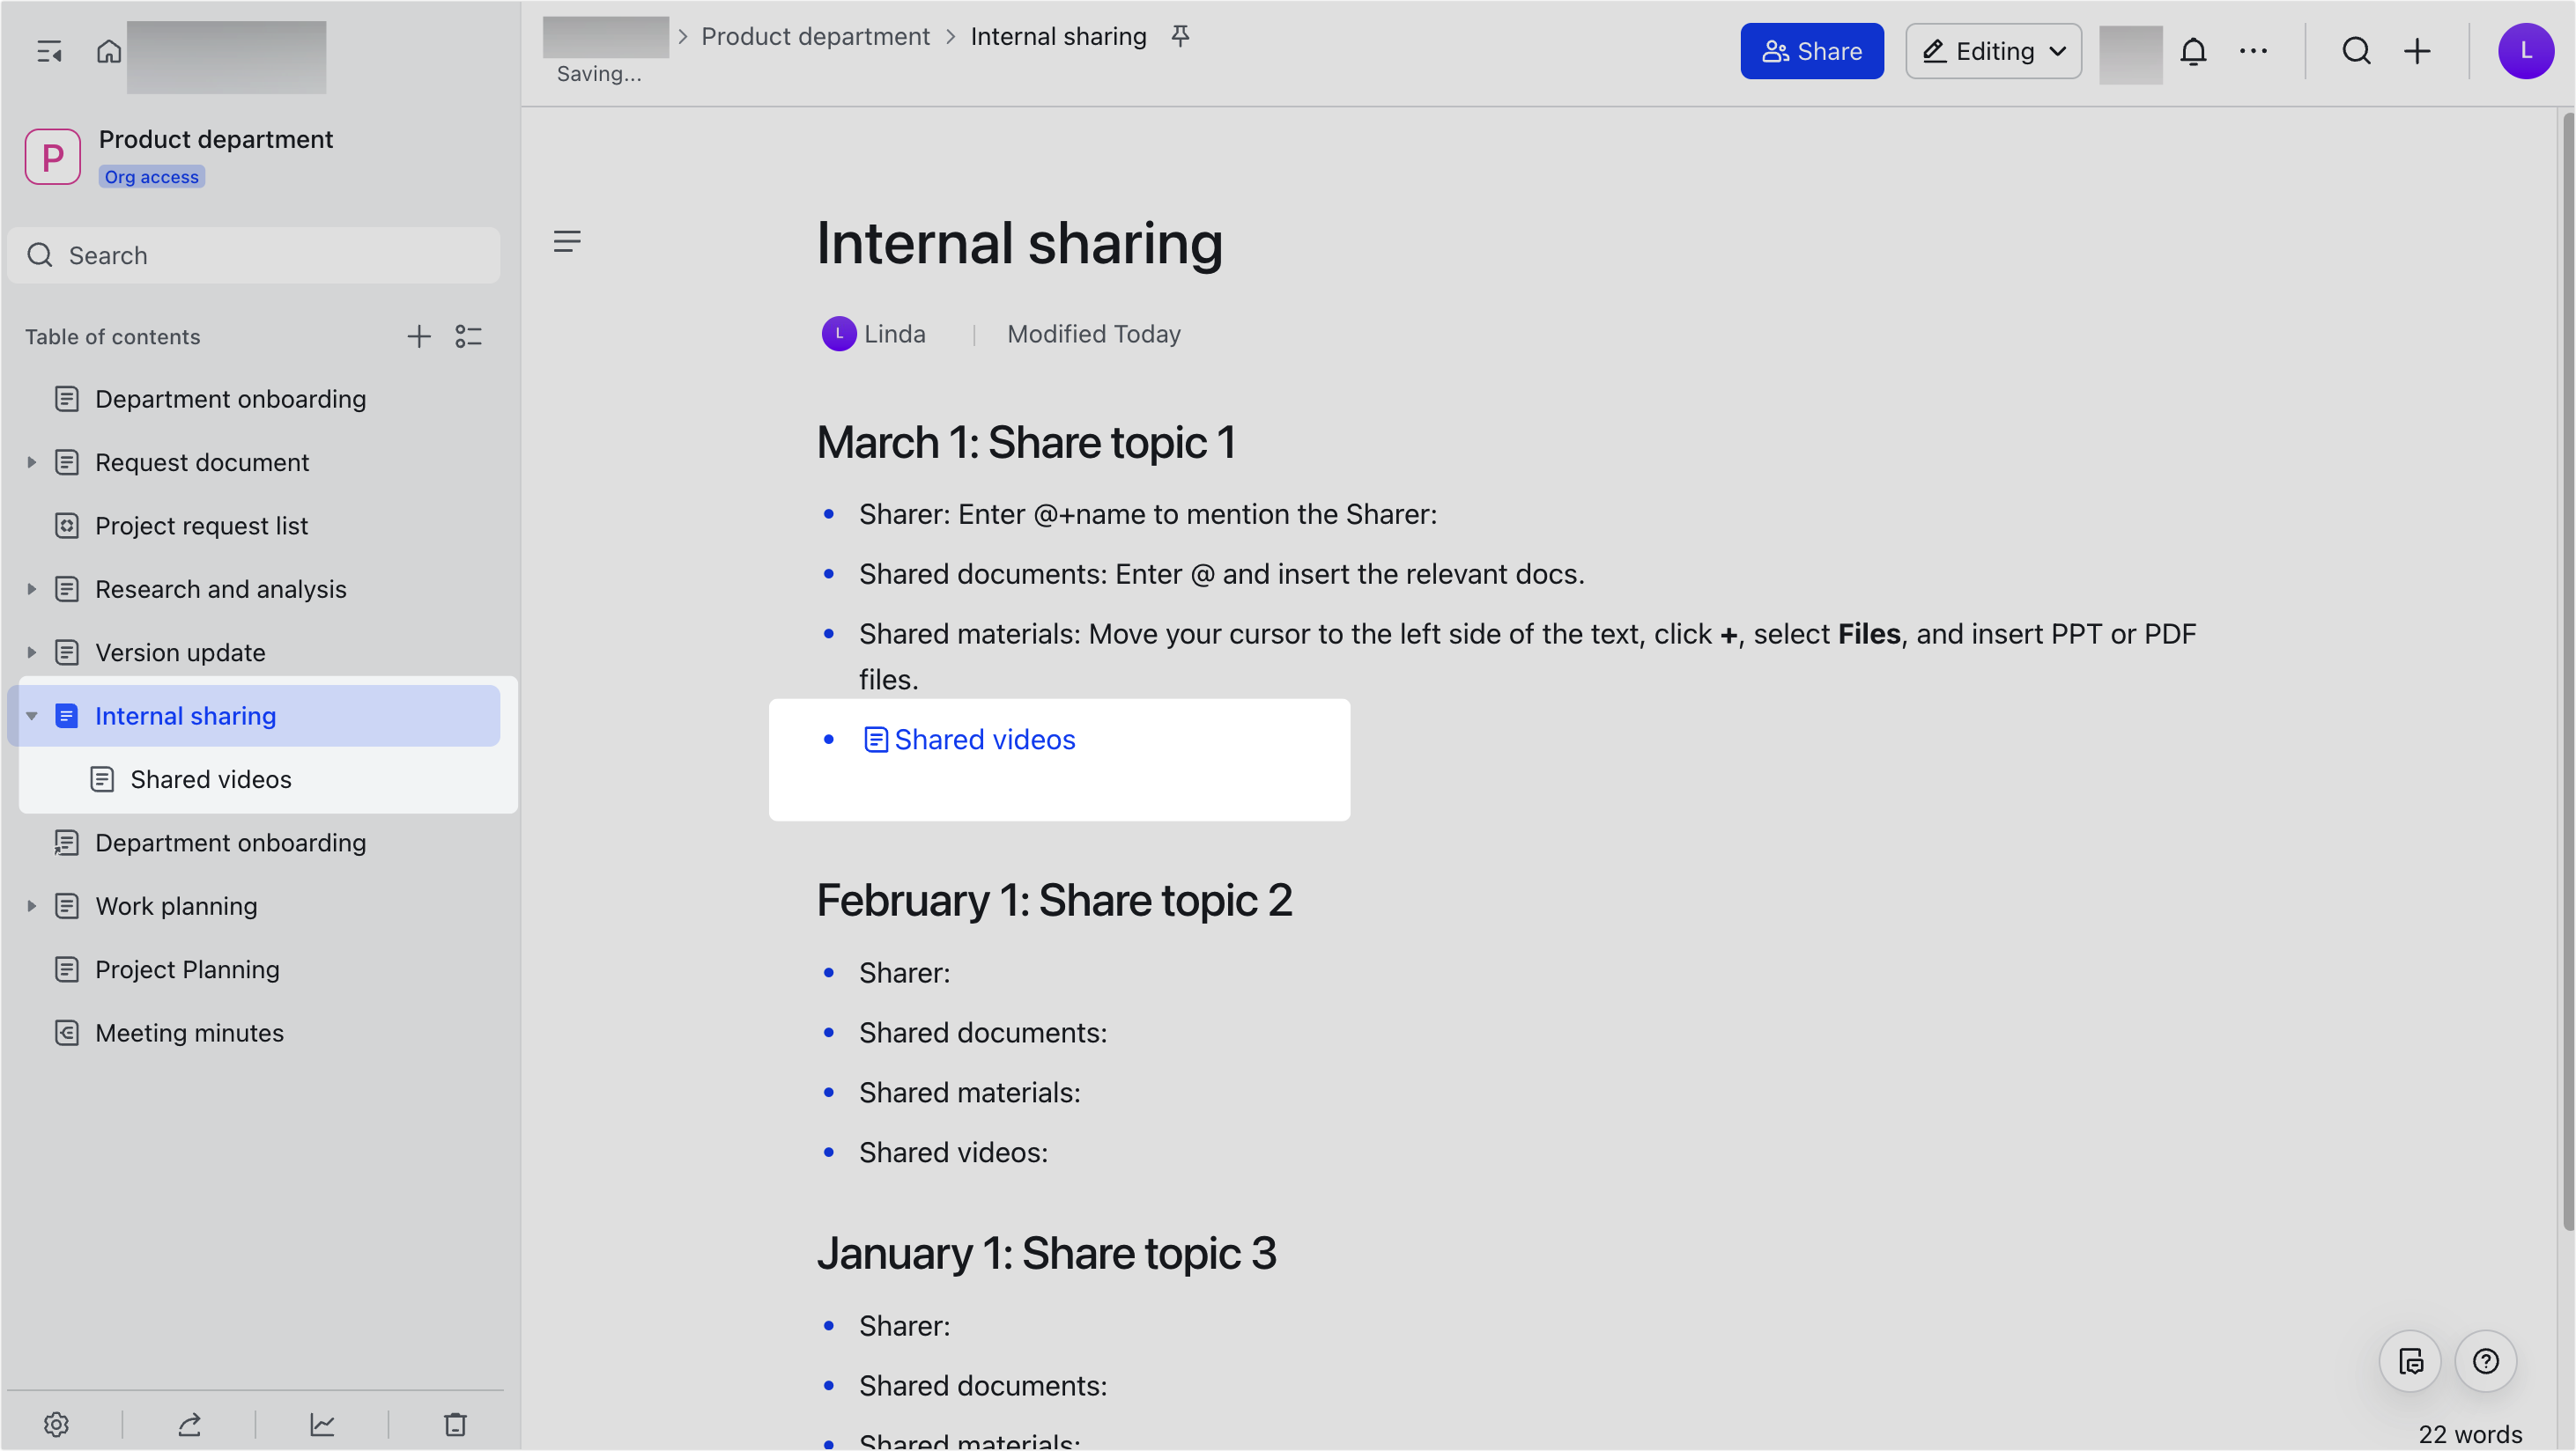Open analytics chart icon in sidebar footer

pyautogui.click(x=322, y=1424)
